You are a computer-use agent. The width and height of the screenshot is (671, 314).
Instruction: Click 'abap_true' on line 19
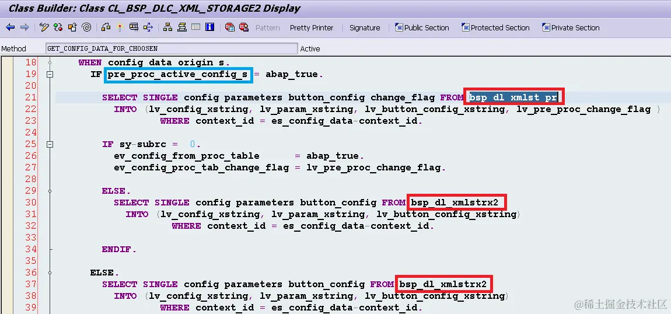[x=292, y=75]
